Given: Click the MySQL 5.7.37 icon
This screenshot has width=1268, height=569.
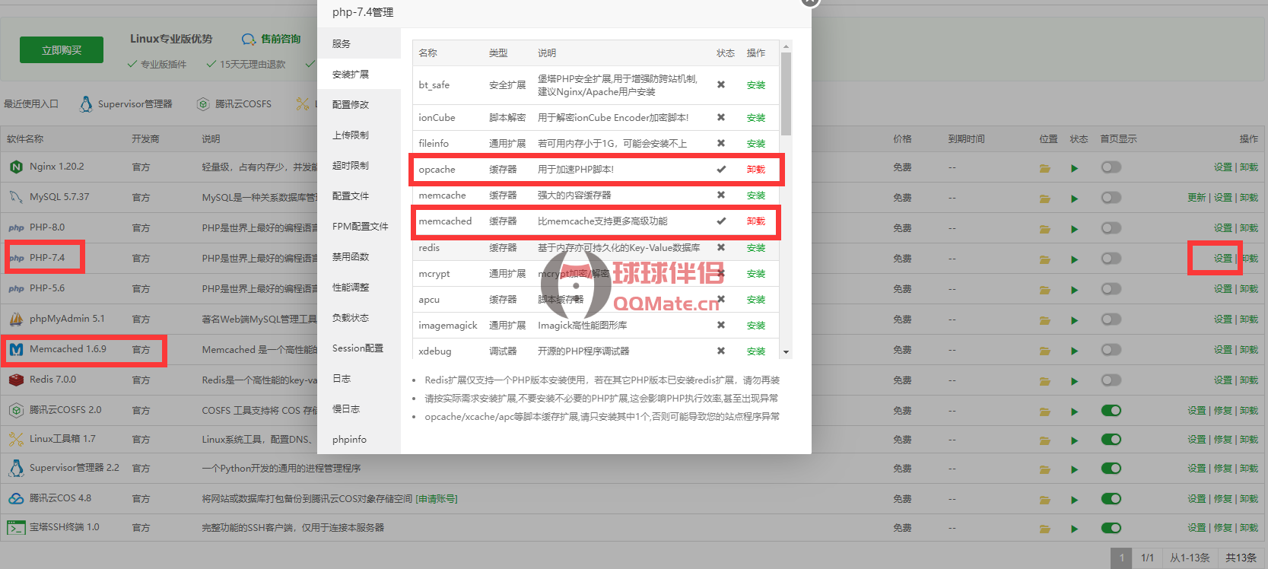Looking at the screenshot, I should pos(16,197).
